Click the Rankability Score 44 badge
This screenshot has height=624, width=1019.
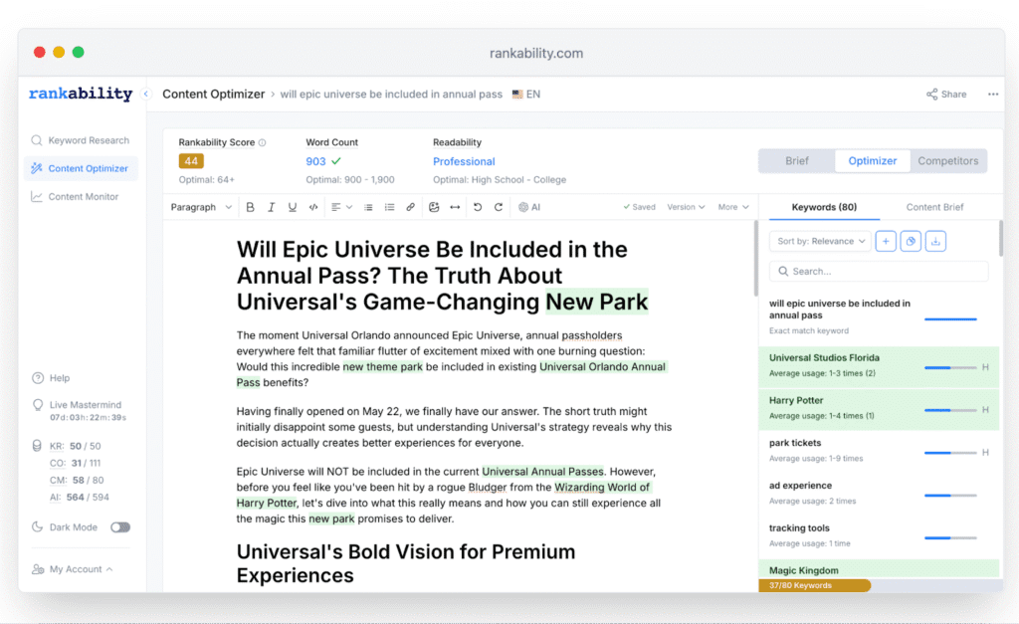[191, 161]
